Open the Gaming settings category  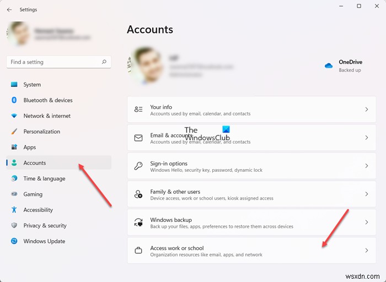pos(59,194)
